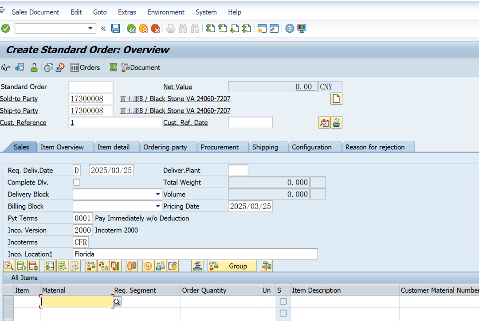Click the Group button

coord(232,266)
